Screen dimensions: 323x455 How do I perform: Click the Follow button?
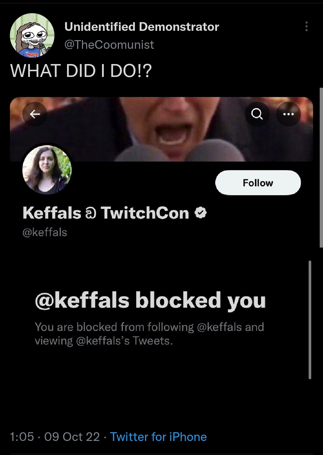(x=258, y=183)
